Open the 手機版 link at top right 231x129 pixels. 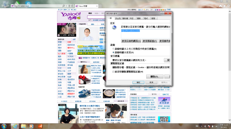[169, 10]
